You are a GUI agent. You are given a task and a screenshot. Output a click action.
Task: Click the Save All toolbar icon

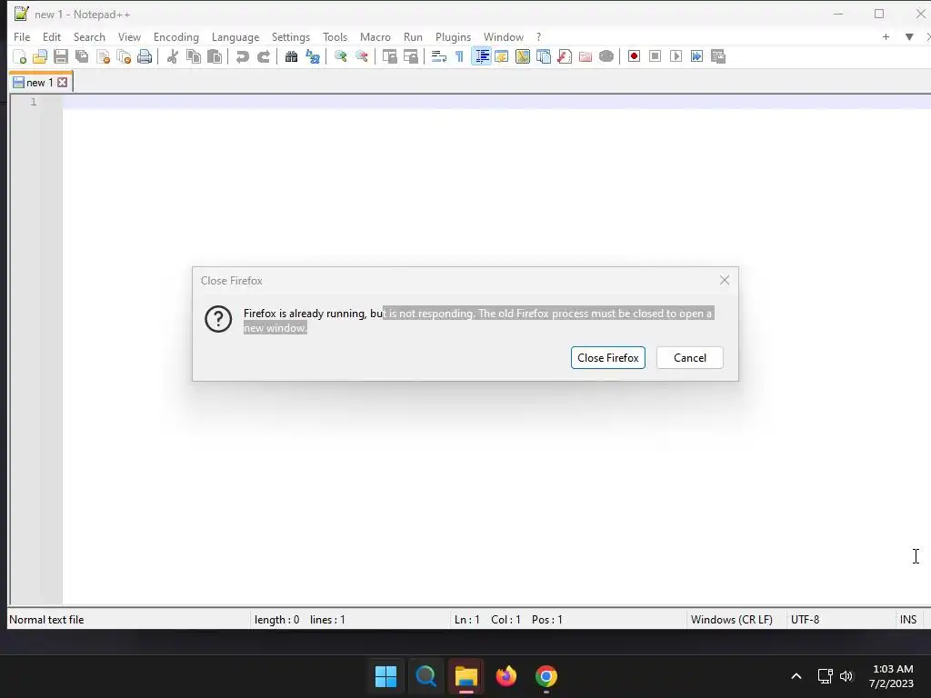pyautogui.click(x=82, y=56)
